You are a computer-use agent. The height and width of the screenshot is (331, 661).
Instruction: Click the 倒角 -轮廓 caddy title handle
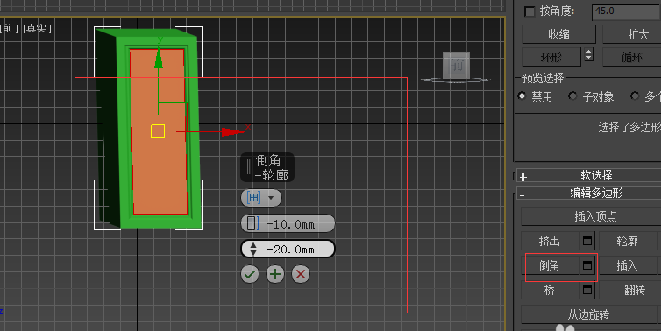click(267, 167)
